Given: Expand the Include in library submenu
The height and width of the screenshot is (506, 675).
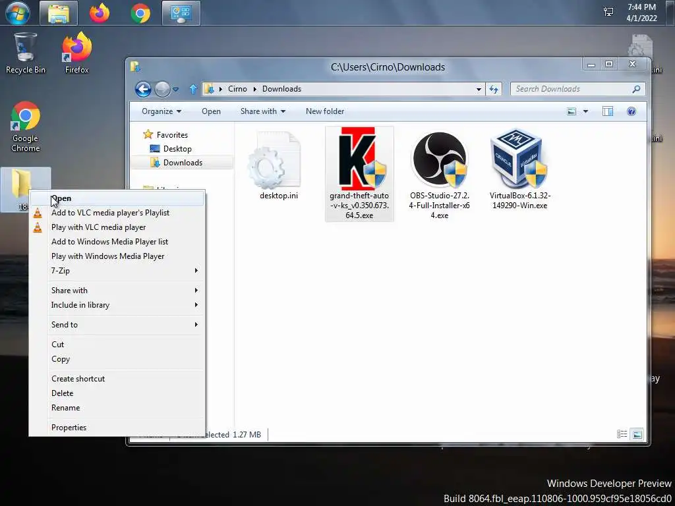Looking at the screenshot, I should (x=117, y=305).
